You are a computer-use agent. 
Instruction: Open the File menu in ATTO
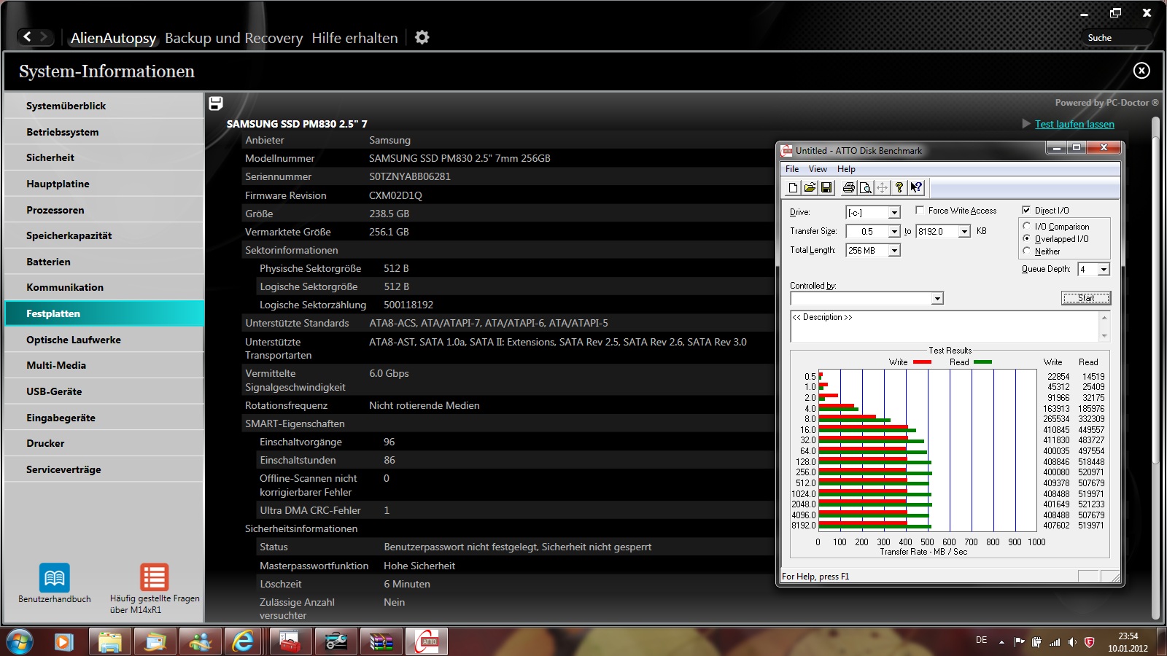click(x=792, y=168)
